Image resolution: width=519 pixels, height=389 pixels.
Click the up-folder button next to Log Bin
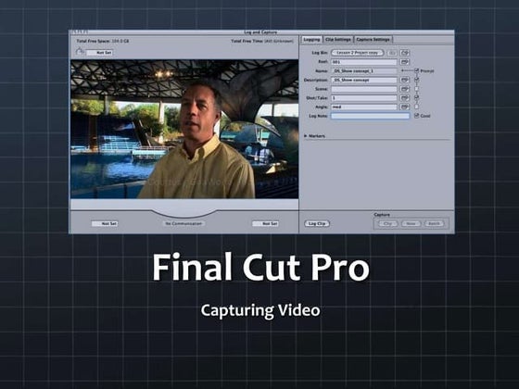click(x=392, y=53)
